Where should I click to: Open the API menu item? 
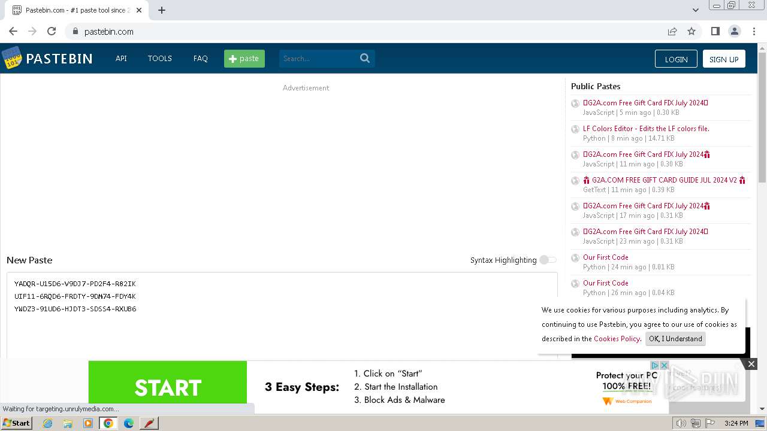pyautogui.click(x=121, y=58)
